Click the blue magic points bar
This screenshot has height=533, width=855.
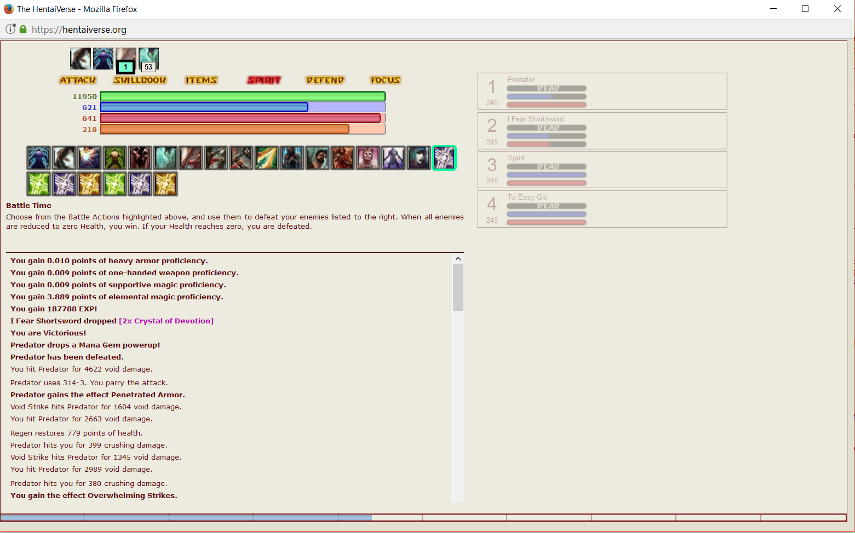click(243, 108)
